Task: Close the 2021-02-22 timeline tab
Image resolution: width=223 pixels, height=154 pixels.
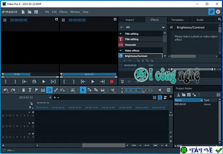Action: coord(50,97)
